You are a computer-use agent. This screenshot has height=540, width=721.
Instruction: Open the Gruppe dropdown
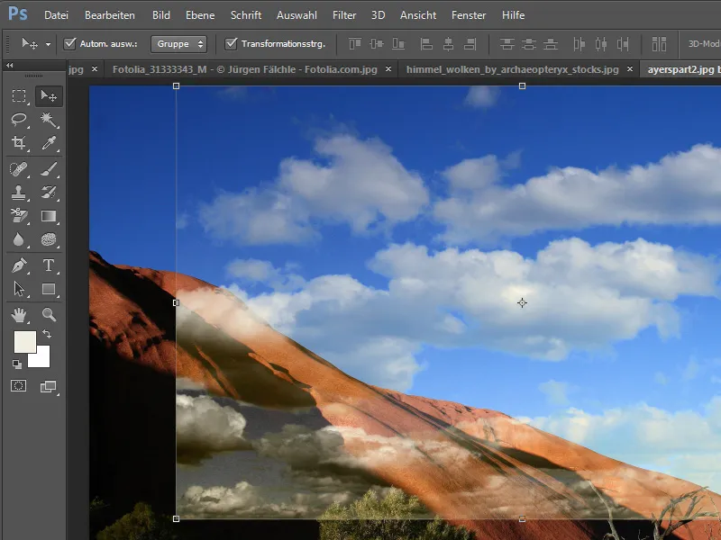coord(178,44)
